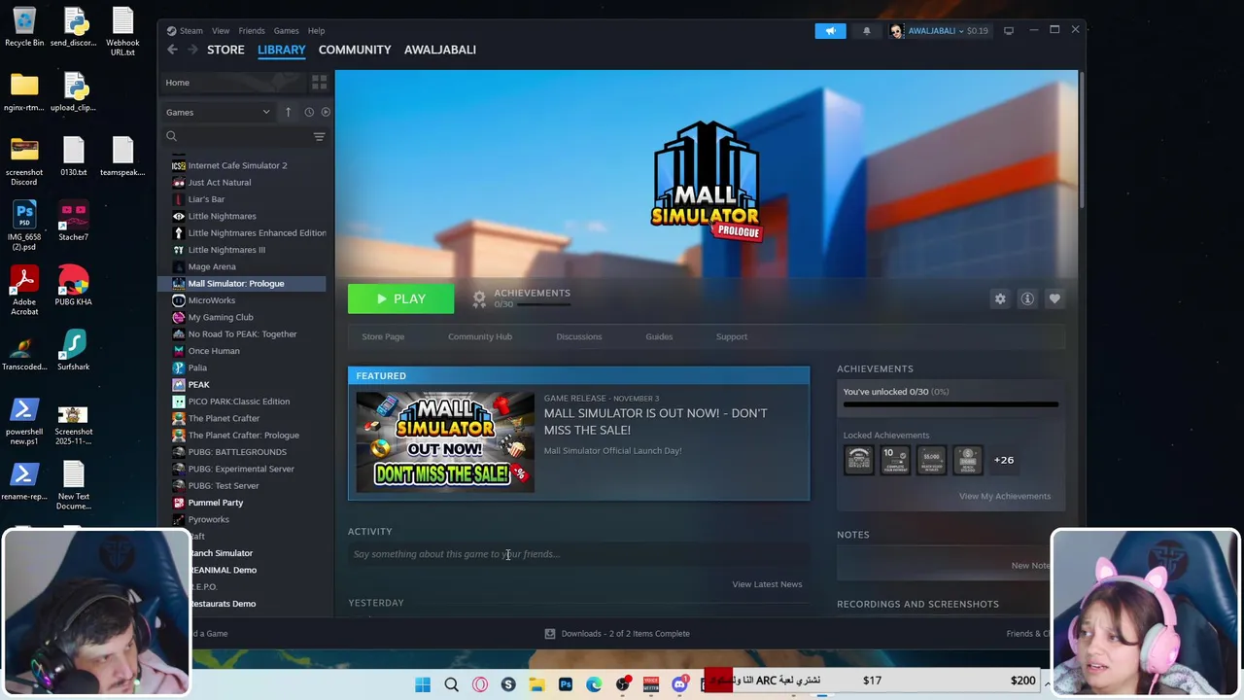The width and height of the screenshot is (1244, 700).
Task: Click the green PLAY button
Action: click(x=400, y=298)
